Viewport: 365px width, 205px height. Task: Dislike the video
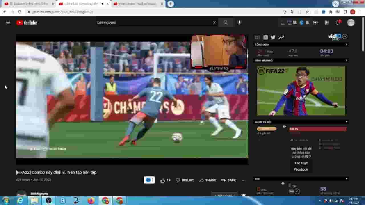(x=185, y=180)
